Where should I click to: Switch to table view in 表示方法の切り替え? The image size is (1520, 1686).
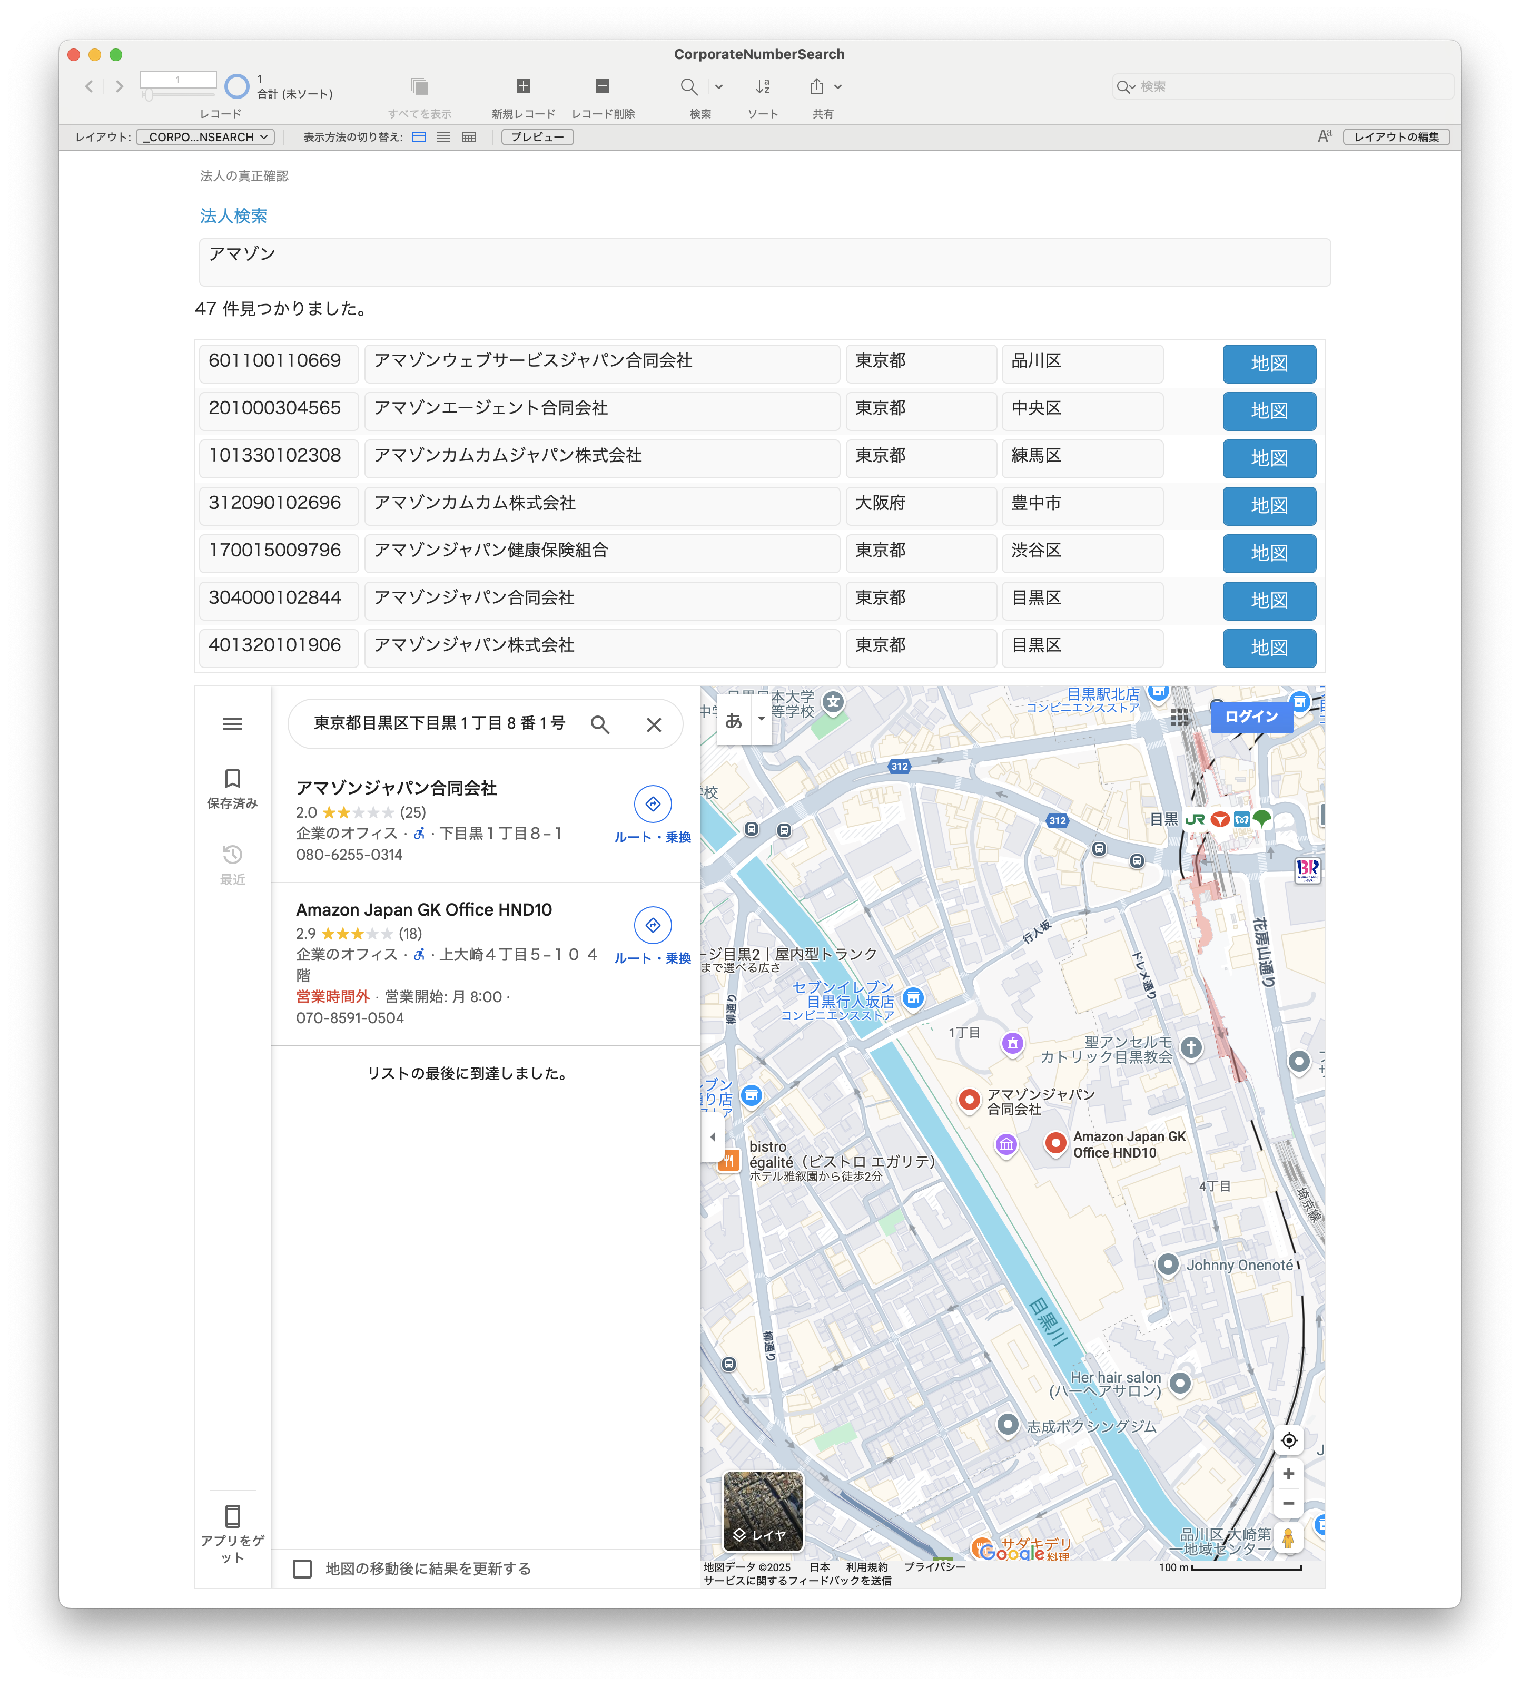point(469,137)
